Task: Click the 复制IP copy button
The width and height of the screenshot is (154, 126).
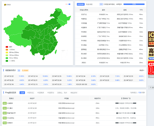Action: pos(25,70)
